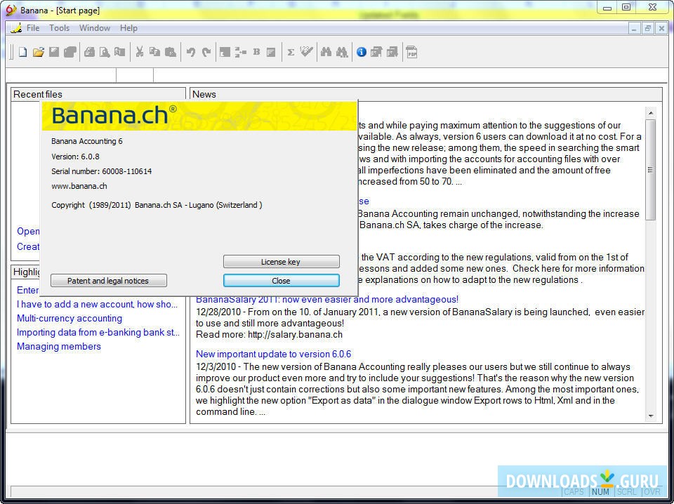Minimize the inner Start page window
674x504 pixels.
click(633, 29)
